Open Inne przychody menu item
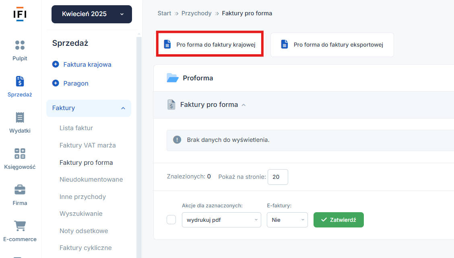 pyautogui.click(x=83, y=197)
